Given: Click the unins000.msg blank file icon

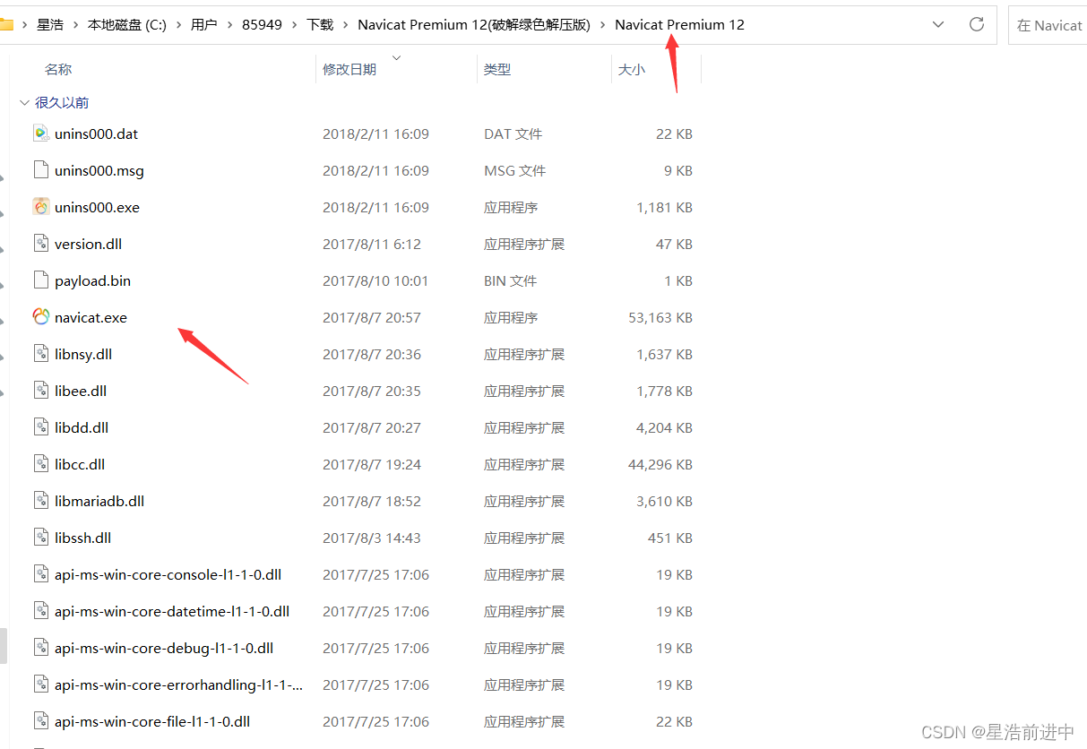Looking at the screenshot, I should [x=40, y=170].
